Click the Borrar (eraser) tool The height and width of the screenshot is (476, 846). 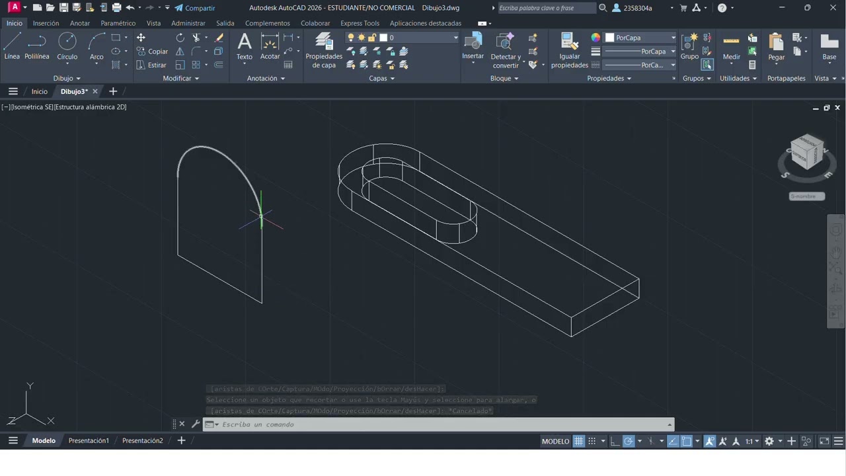219,38
